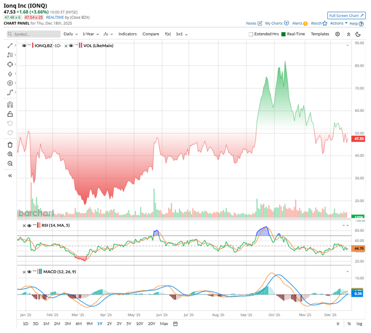Image resolution: width=371 pixels, height=333 pixels.
Task: Open the Compare menu
Action: pyautogui.click(x=151, y=34)
